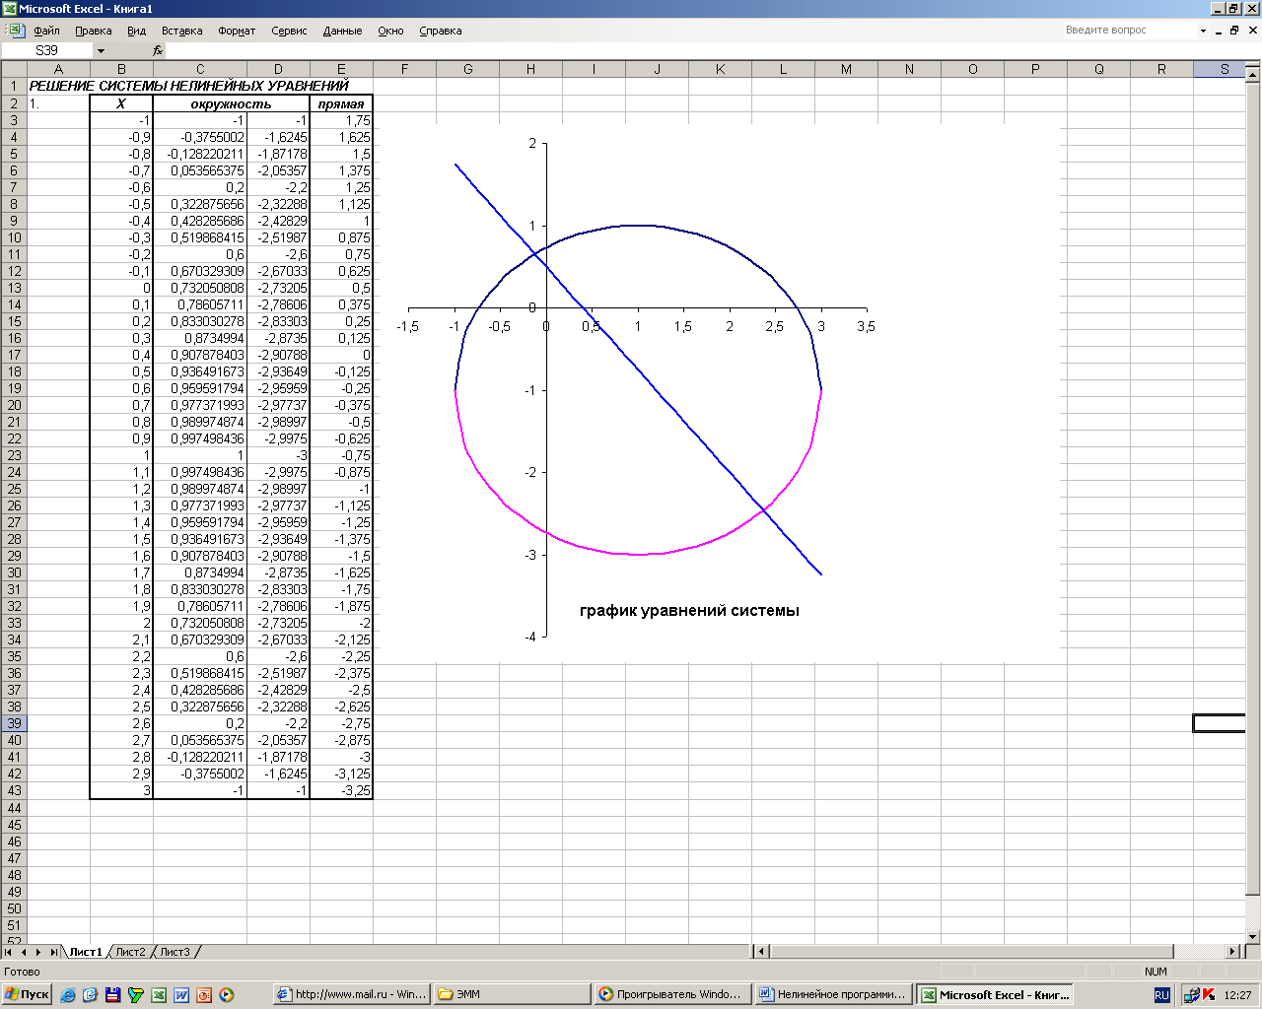Click the RU language indicator
The width and height of the screenshot is (1262, 1009).
(x=1161, y=995)
